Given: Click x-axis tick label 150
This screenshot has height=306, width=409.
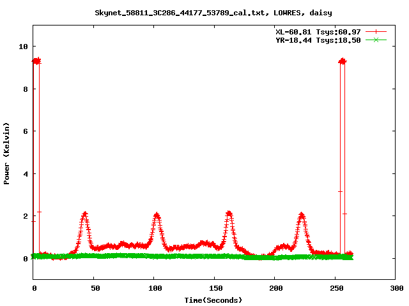Looking at the screenshot, I should pyautogui.click(x=216, y=288).
